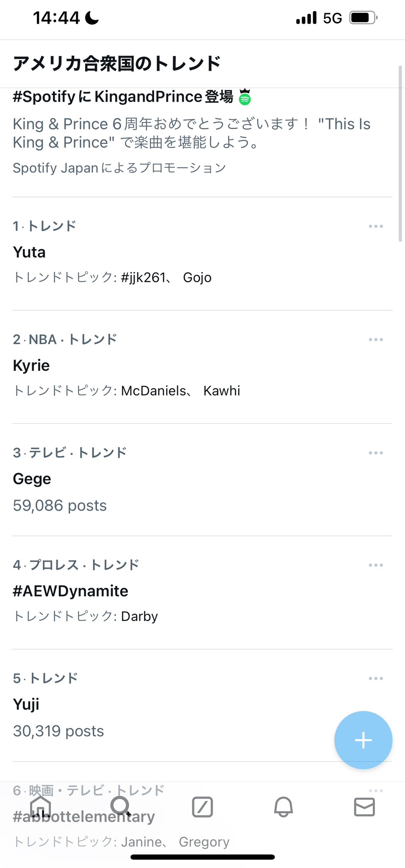Click the vertical scrollbar on the right

pyautogui.click(x=400, y=153)
